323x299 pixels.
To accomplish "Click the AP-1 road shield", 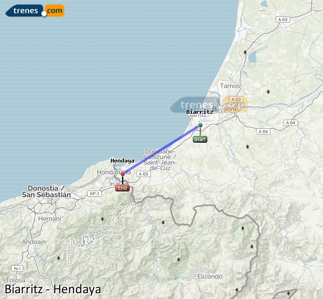I will [94, 194].
